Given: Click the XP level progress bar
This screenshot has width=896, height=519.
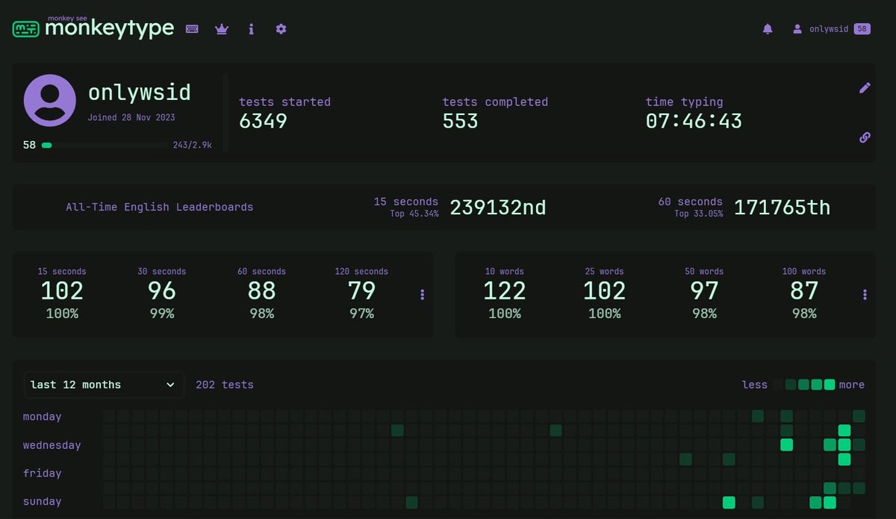Looking at the screenshot, I should click(x=104, y=145).
